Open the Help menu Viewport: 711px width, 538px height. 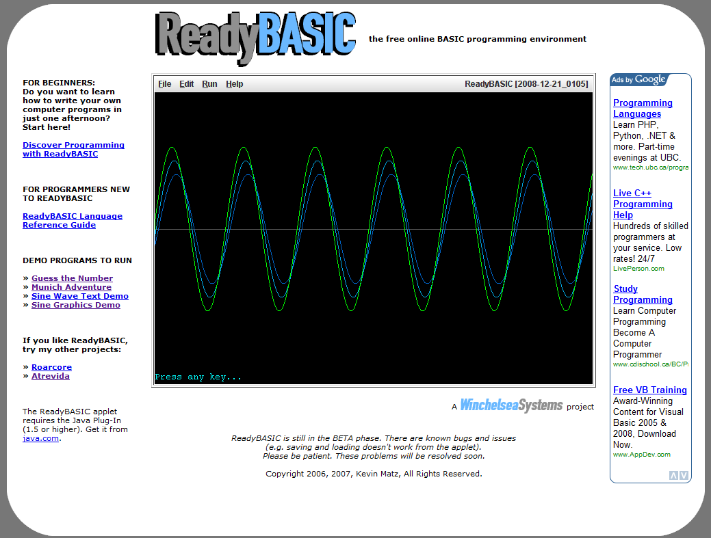235,84
